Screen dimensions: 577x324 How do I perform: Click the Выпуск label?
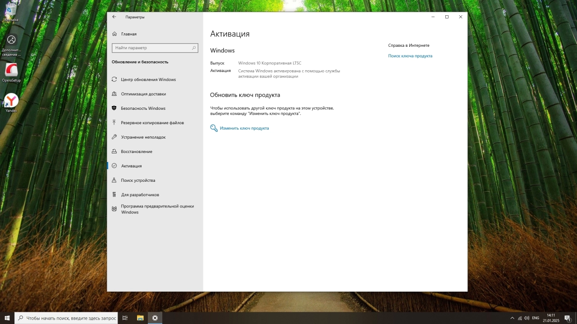click(217, 63)
